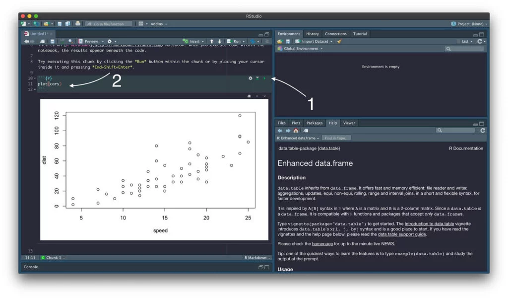Change the R Markdown file type selector
Image resolution: width=508 pixels, height=298 pixels.
tap(257, 258)
